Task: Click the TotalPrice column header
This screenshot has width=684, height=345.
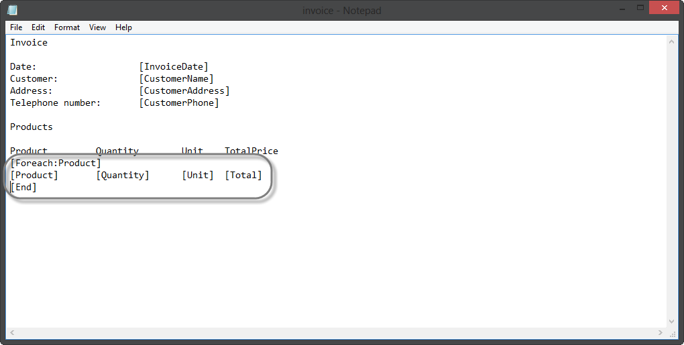Action: tap(251, 151)
